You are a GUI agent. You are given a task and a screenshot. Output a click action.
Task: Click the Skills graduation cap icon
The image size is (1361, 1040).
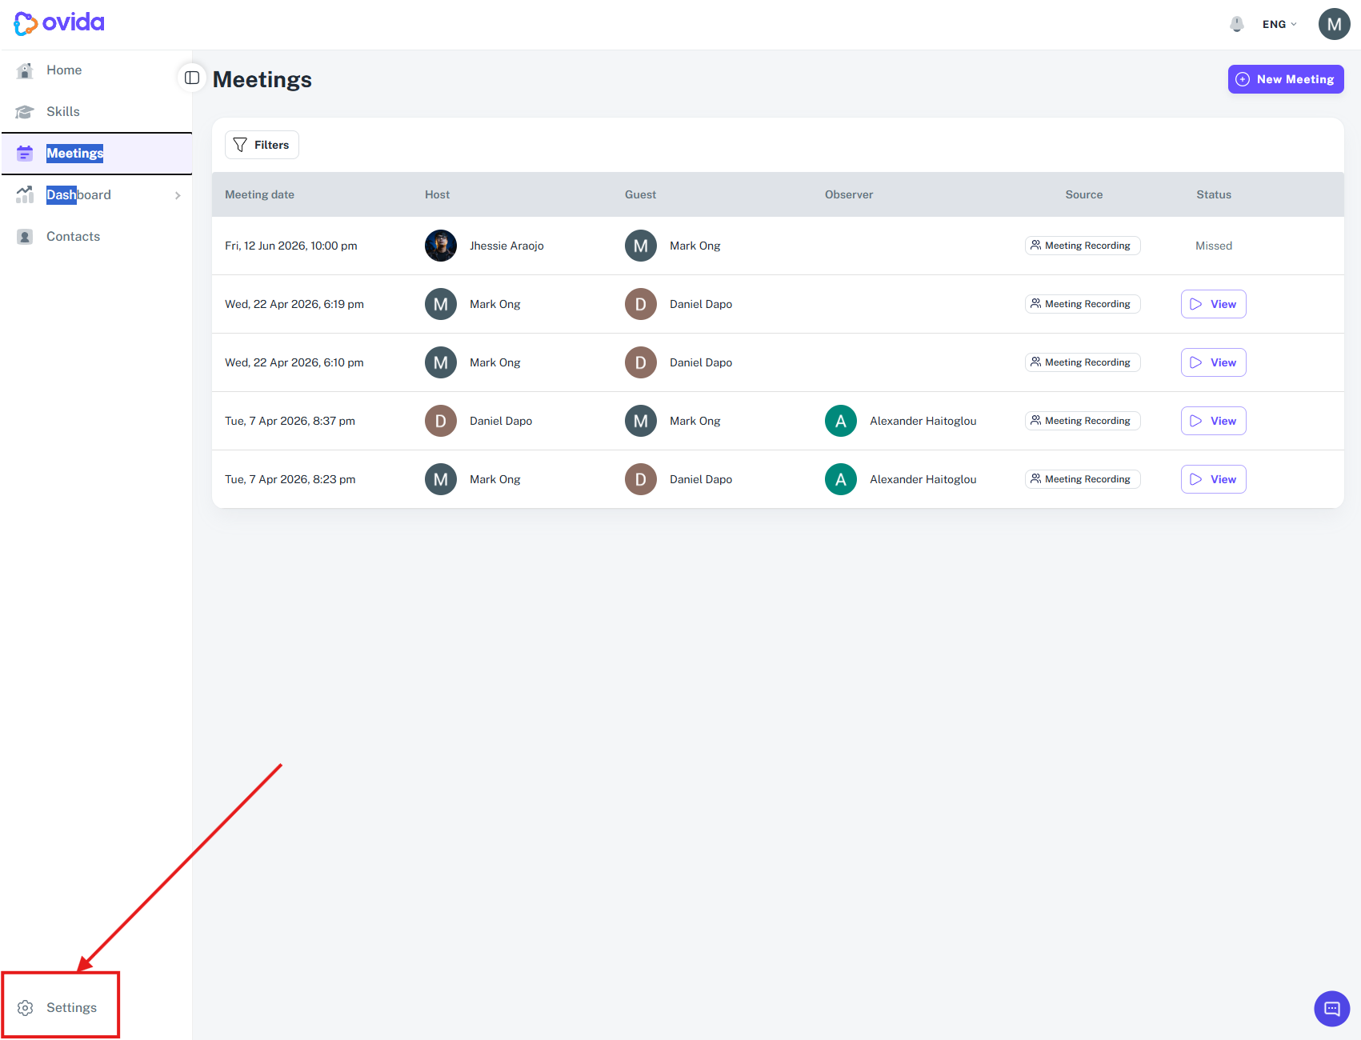[25, 112]
